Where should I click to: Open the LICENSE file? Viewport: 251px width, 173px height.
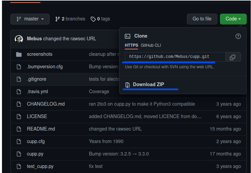[37, 116]
